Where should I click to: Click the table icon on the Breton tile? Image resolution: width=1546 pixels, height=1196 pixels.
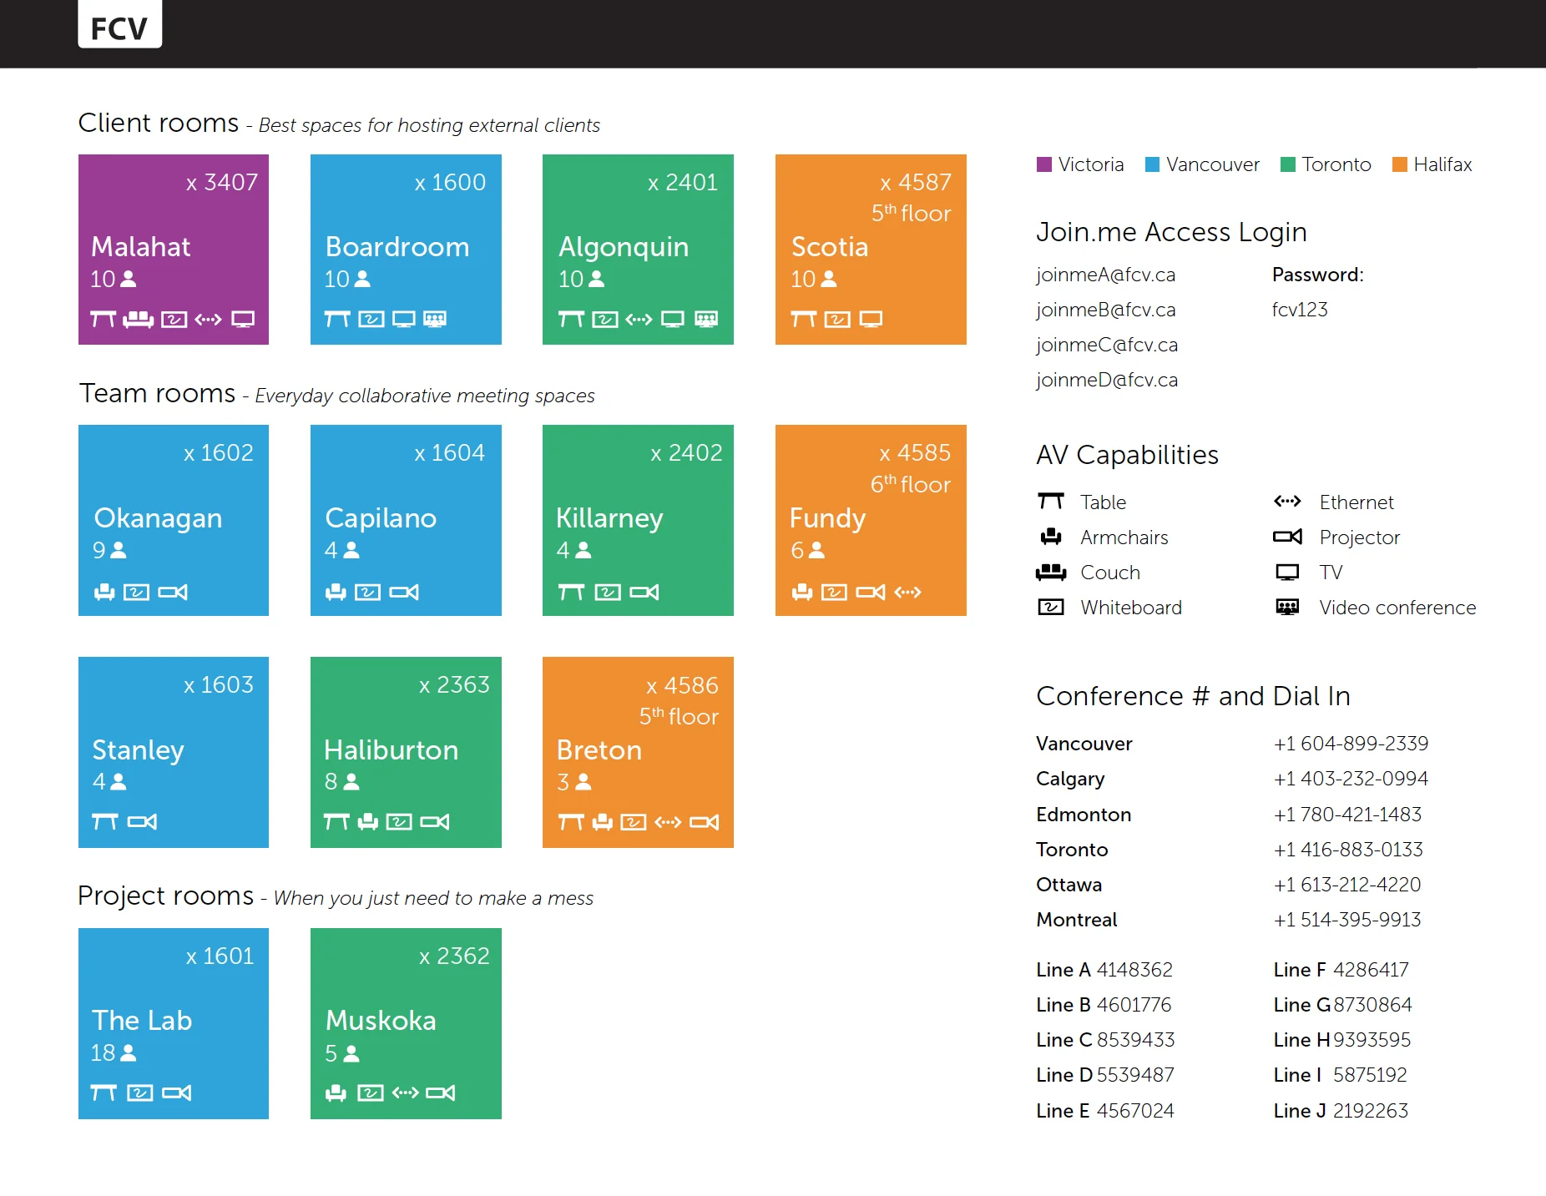[x=571, y=822]
